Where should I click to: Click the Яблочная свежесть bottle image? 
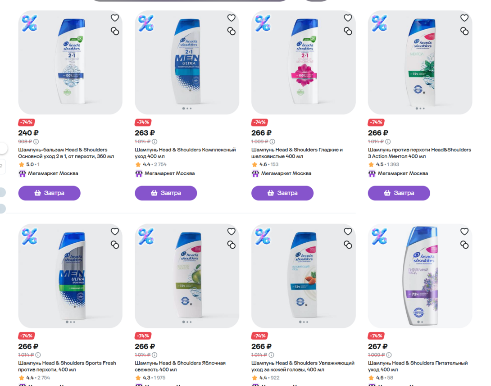click(187, 275)
